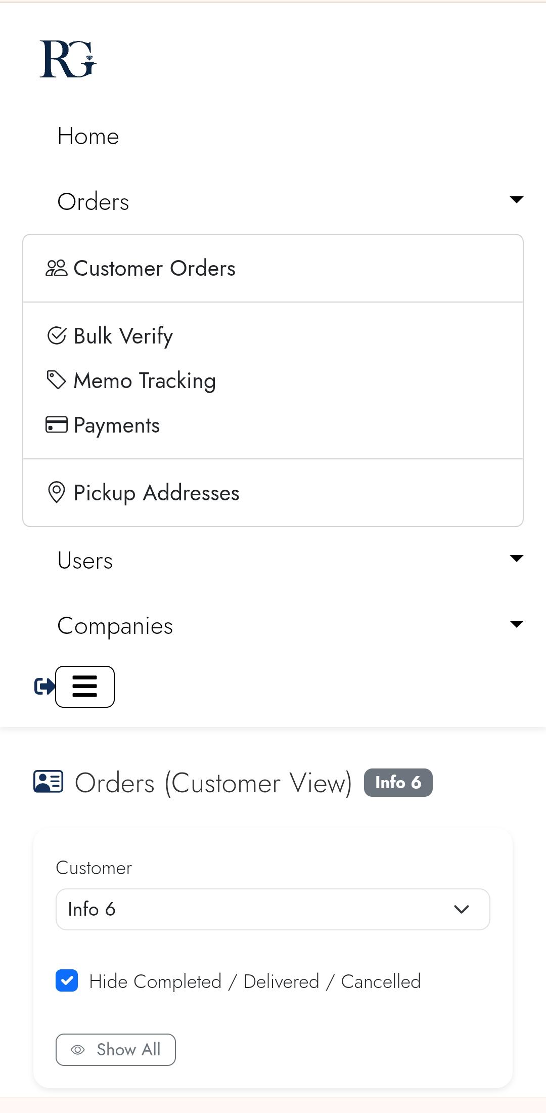Click the Payments credit card icon
546x1113 pixels.
[x=56, y=425]
